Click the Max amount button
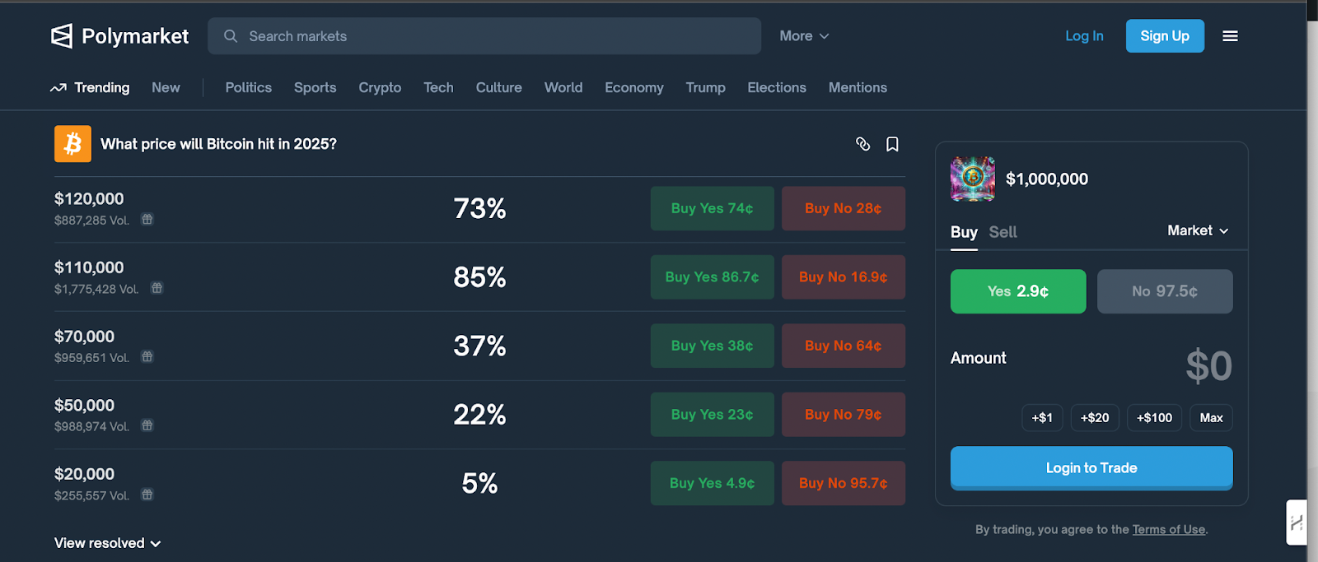This screenshot has height=562, width=1318. (x=1212, y=418)
